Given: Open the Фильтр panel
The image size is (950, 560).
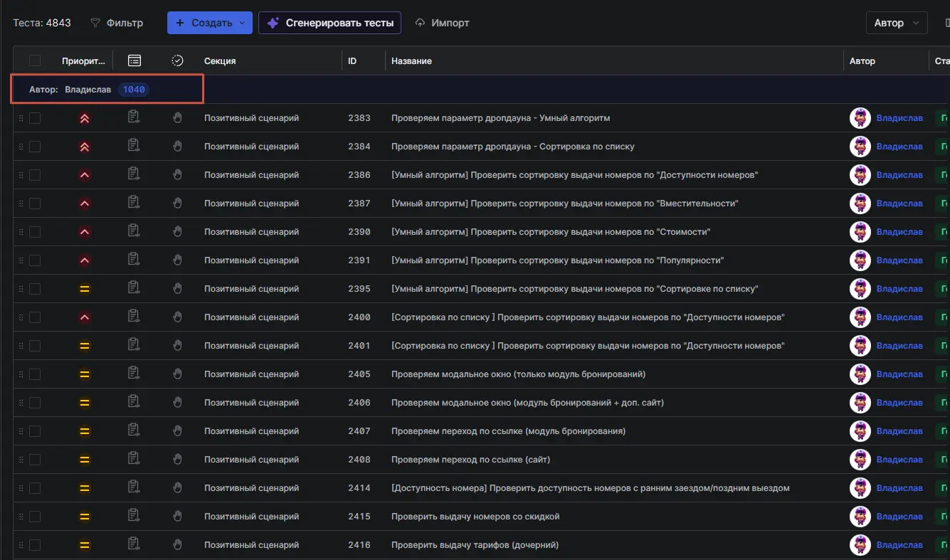Looking at the screenshot, I should (117, 23).
